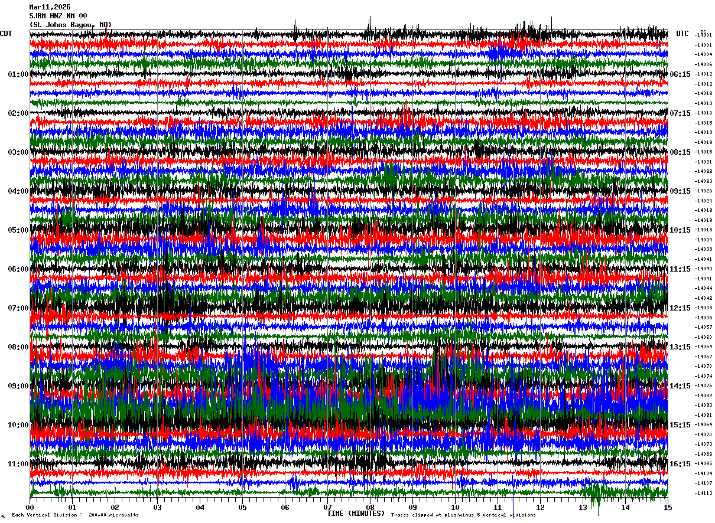
Task: Click minute 09 tick label on time axis
Action: tap(412, 507)
